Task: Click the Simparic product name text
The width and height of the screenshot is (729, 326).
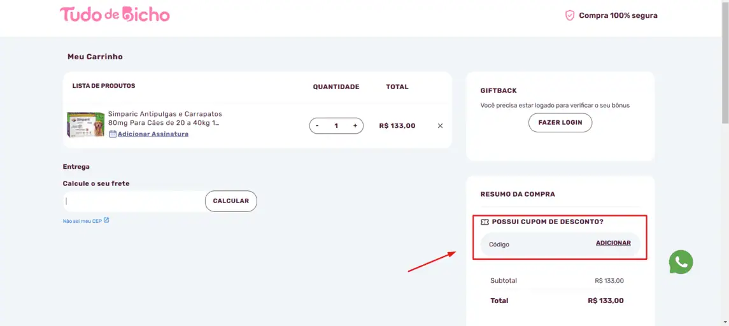Action: click(x=165, y=118)
